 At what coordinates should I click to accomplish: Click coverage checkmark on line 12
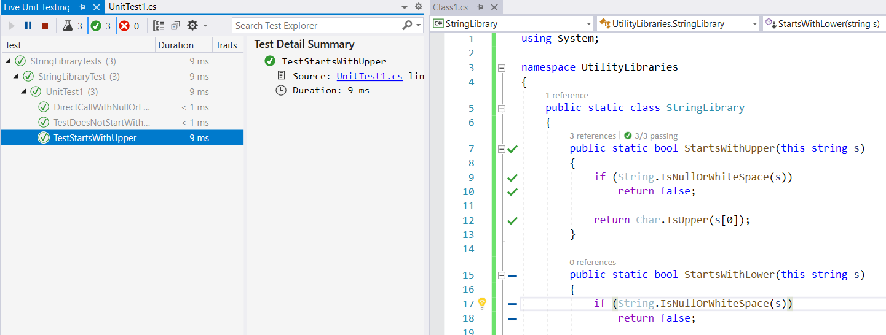(x=513, y=221)
